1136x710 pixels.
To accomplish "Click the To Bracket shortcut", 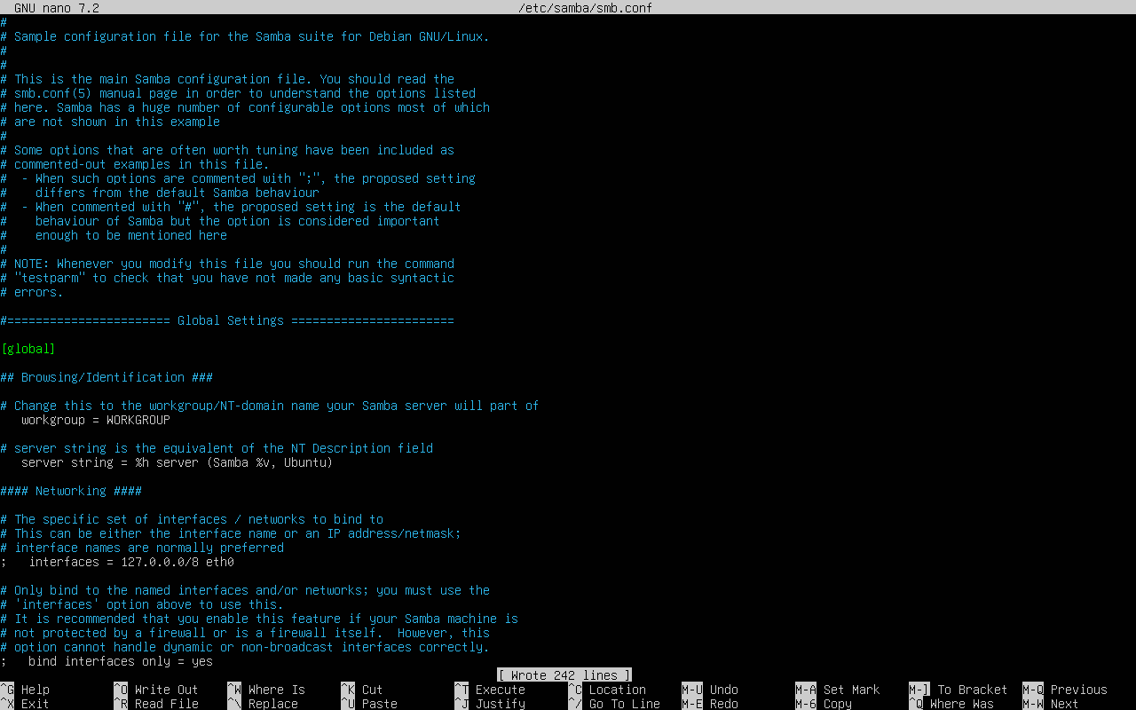I will (x=972, y=690).
